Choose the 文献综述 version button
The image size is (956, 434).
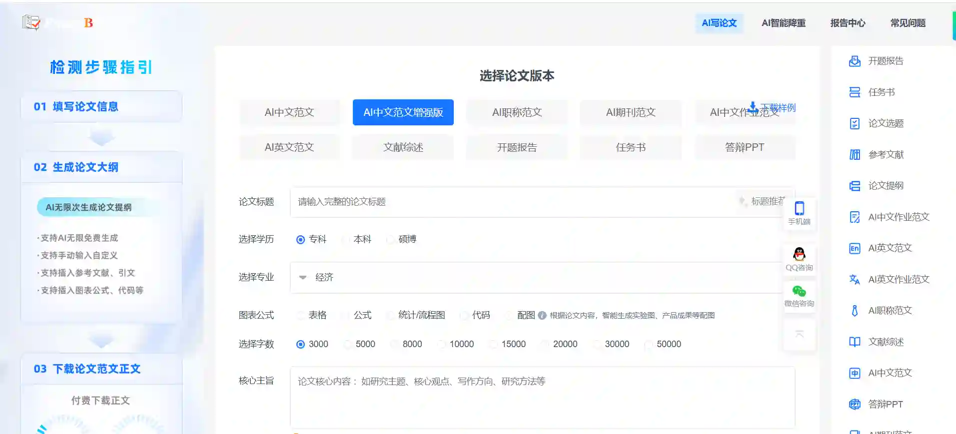pos(403,147)
